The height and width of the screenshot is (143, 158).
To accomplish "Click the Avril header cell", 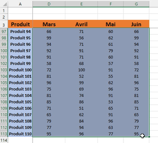I will coord(81,24).
